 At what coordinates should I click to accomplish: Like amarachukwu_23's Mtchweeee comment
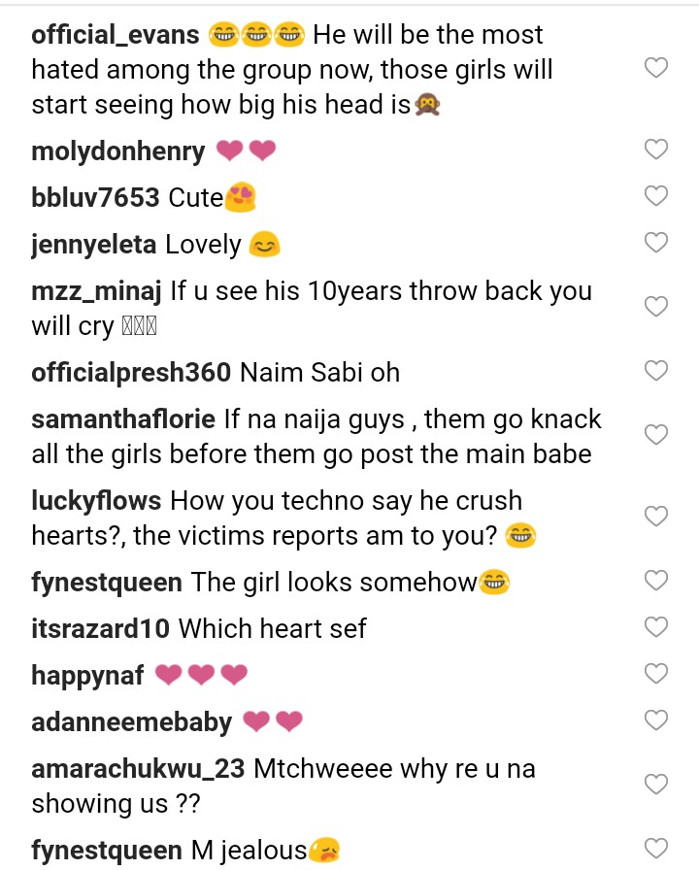point(657,785)
